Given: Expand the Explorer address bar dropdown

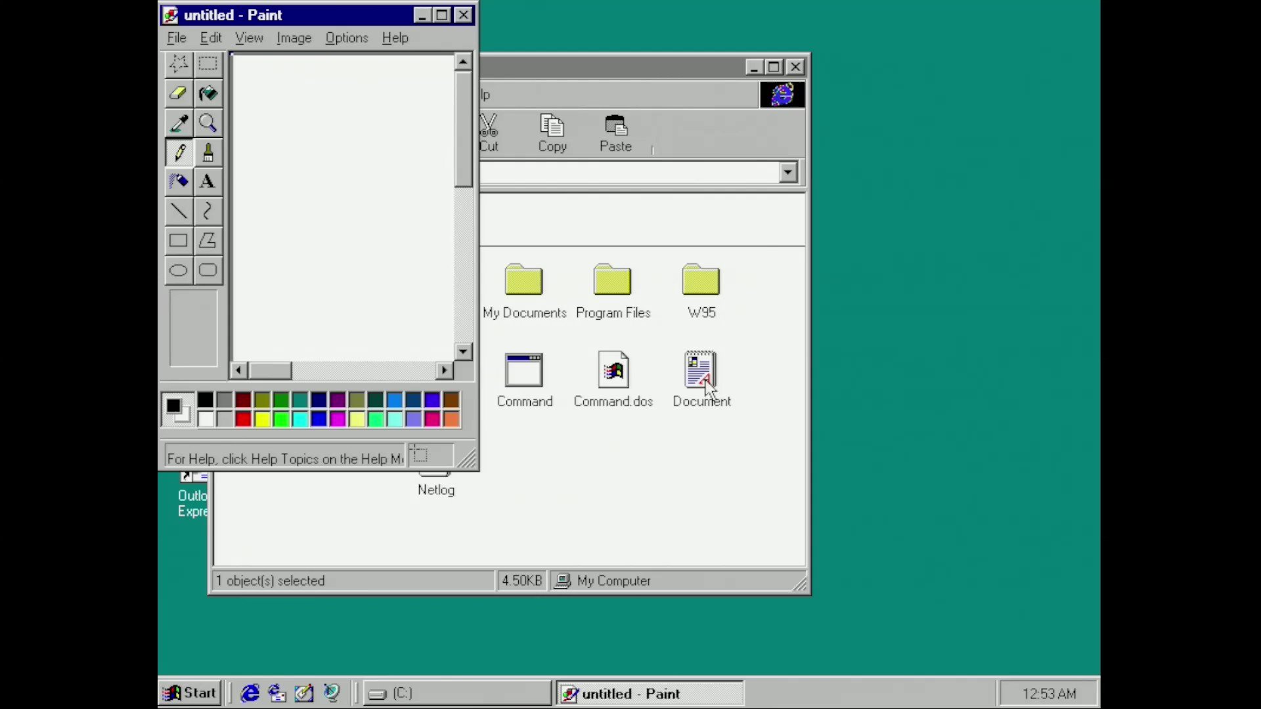Looking at the screenshot, I should tap(788, 173).
